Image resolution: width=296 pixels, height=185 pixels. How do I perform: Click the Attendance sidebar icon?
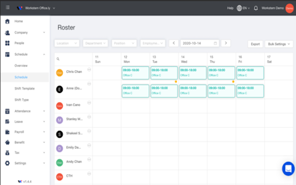click(7, 111)
